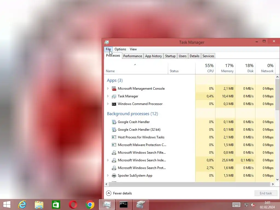Open File Explorer from the taskbar
Image resolution: width=280 pixels, height=210 pixels.
[x=39, y=205]
